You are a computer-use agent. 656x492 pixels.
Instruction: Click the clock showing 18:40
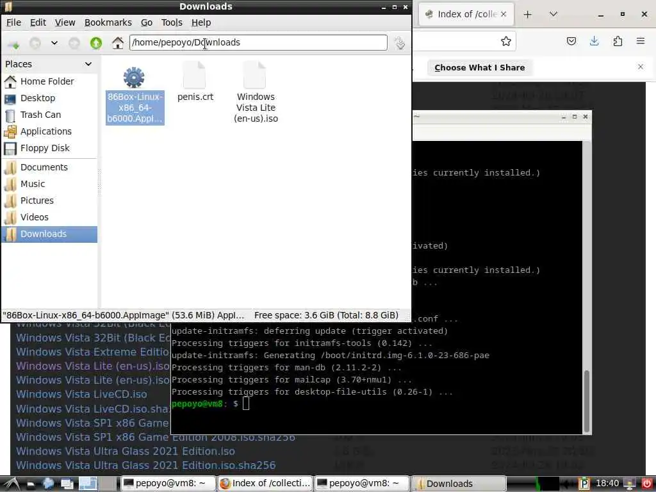pyautogui.click(x=607, y=484)
